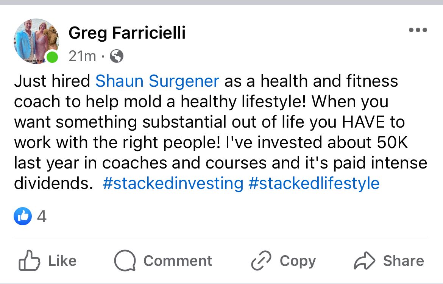The height and width of the screenshot is (284, 443).
Task: Click the three-dot post options icon
Action: click(x=418, y=30)
